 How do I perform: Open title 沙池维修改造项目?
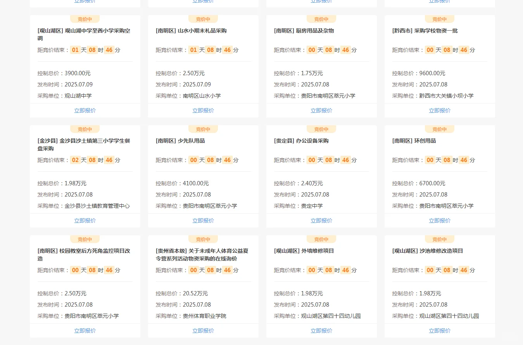(x=428, y=251)
